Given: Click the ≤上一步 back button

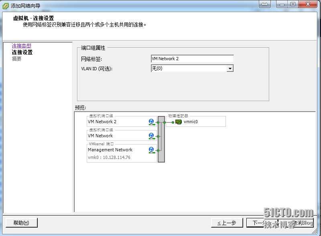Looking at the screenshot, I should (x=227, y=223).
